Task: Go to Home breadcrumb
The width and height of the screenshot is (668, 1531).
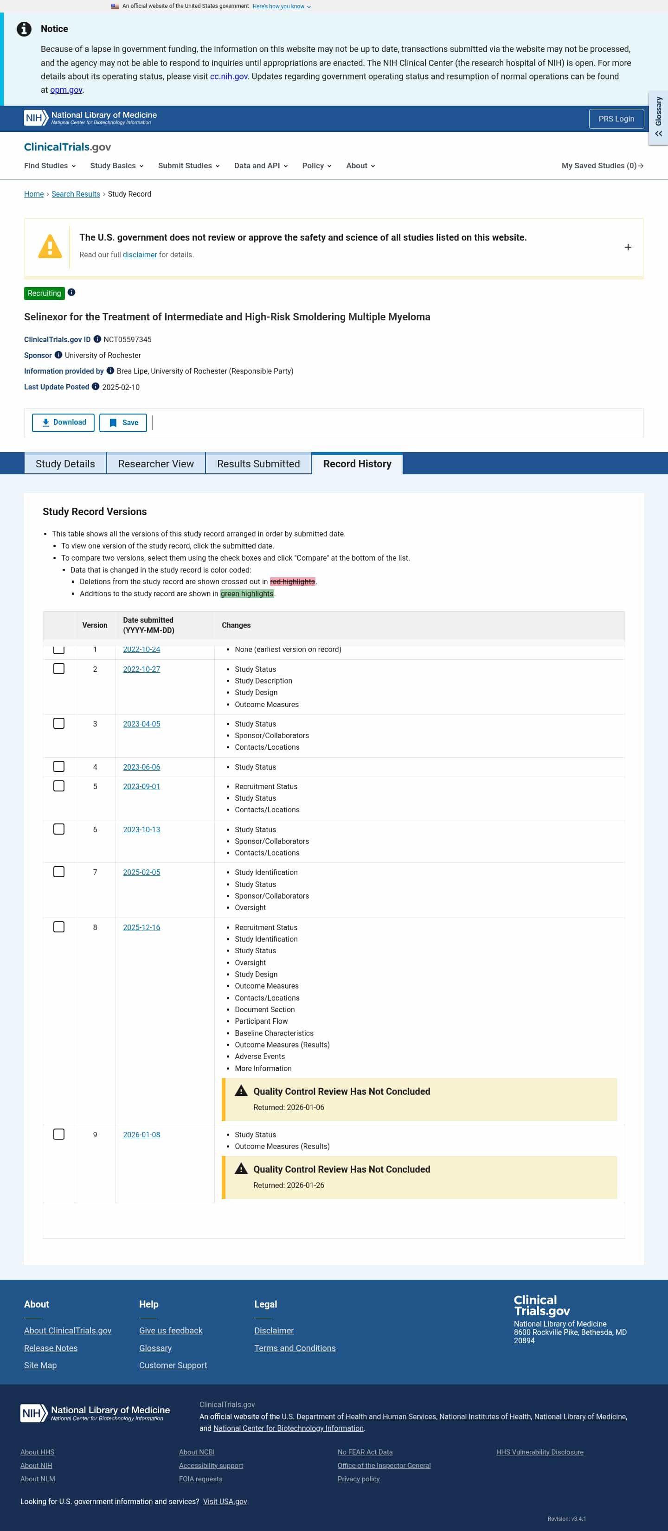Action: click(x=34, y=194)
